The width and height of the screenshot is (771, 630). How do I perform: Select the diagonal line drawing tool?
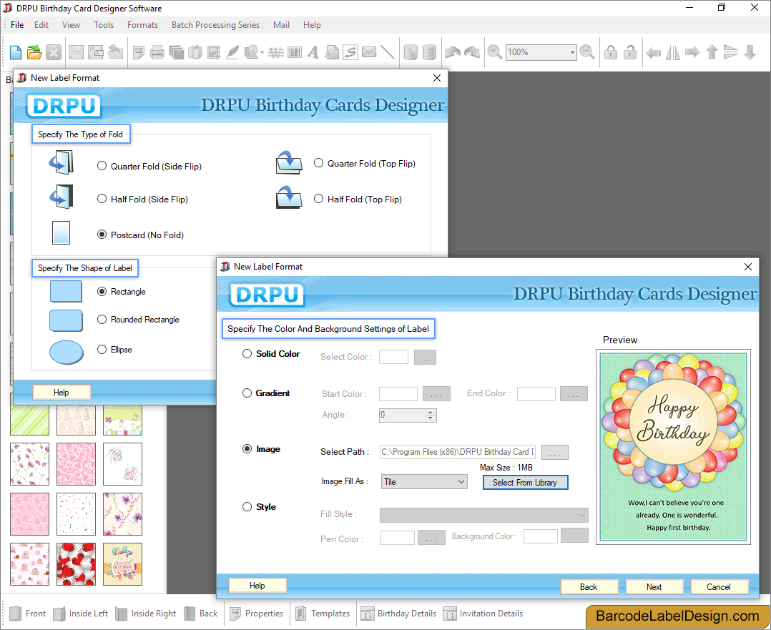coord(388,52)
